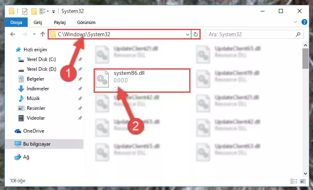Open the recent locations dropdown arrow
Viewport: 313px width, 190px height.
pos(34,34)
